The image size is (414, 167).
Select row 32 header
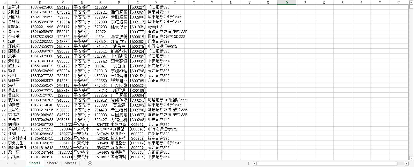pyautogui.click(x=4, y=157)
